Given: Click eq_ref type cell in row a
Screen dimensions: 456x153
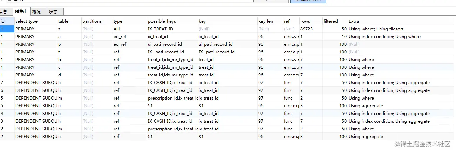Looking at the screenshot, I should point(129,36).
